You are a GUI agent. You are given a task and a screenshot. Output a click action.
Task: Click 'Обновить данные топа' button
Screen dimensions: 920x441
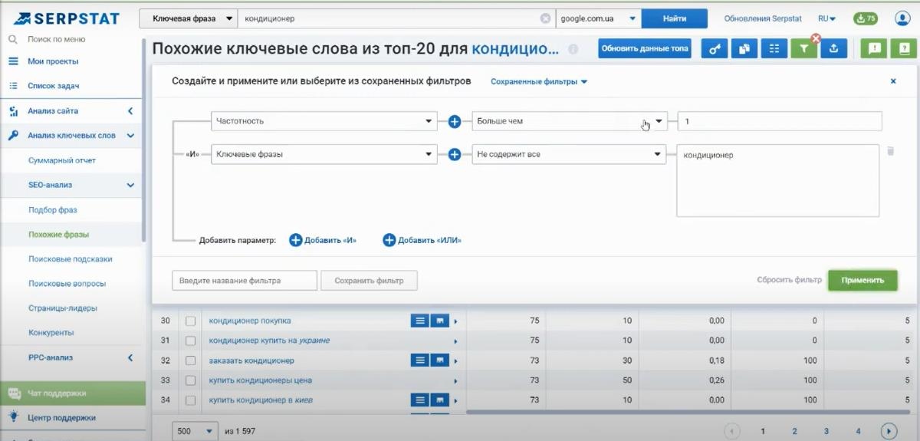(646, 48)
